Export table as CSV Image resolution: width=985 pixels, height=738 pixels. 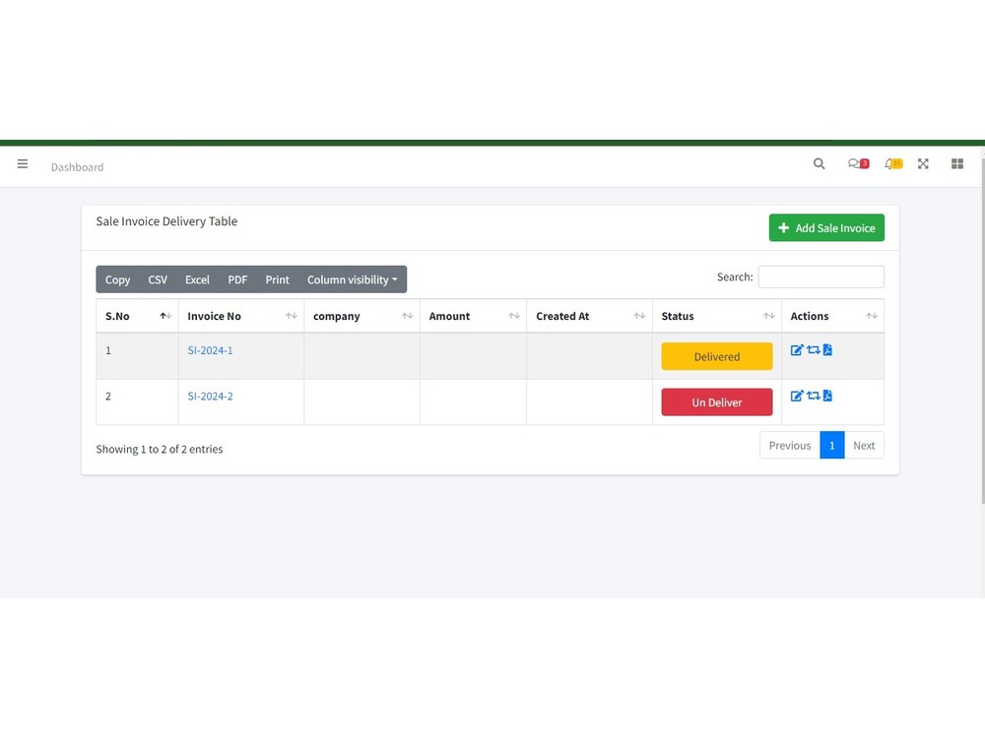click(158, 279)
